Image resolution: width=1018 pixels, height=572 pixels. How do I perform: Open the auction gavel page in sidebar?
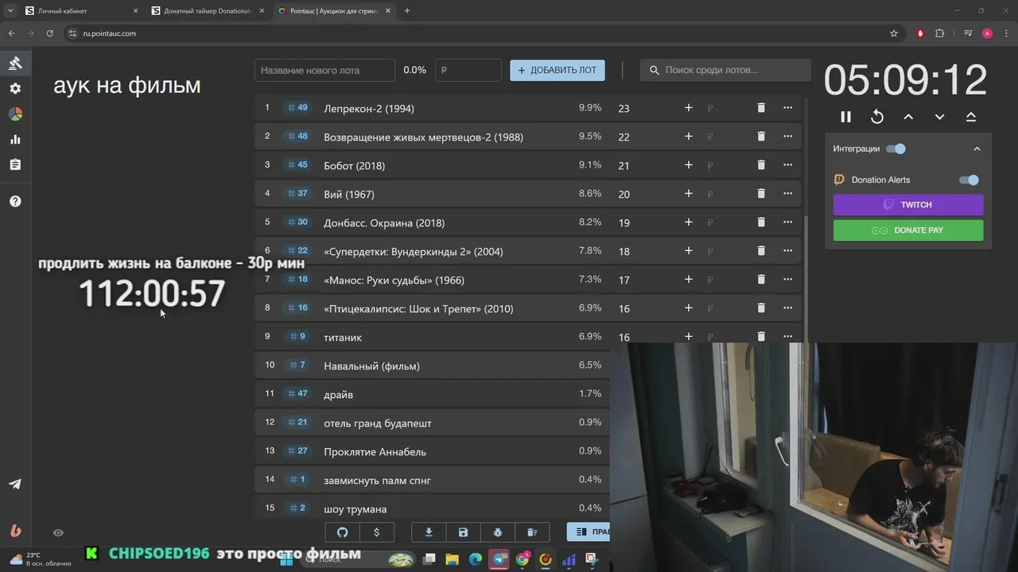(15, 63)
